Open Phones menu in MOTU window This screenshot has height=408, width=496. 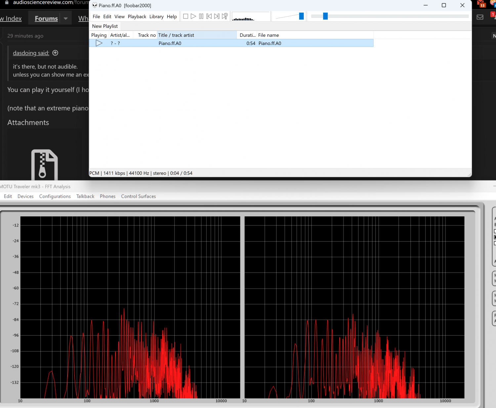[x=107, y=196]
